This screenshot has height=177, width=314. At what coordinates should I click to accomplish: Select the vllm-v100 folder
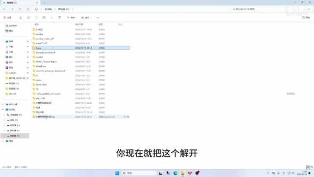click(81, 98)
